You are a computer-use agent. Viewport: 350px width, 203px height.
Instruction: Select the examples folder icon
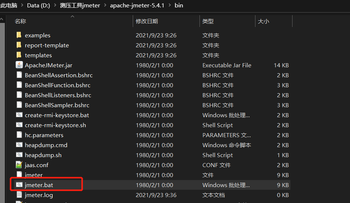pos(19,35)
